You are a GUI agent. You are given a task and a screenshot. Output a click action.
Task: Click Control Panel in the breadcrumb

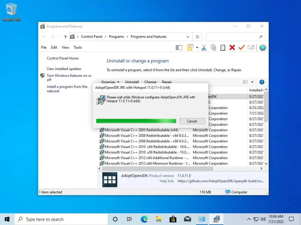tap(92, 37)
